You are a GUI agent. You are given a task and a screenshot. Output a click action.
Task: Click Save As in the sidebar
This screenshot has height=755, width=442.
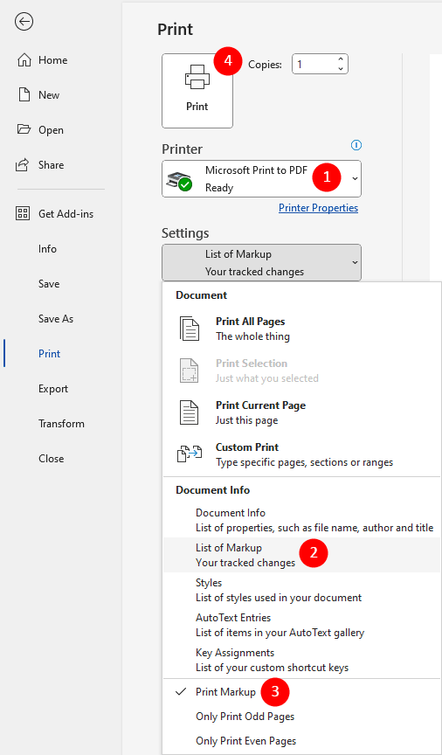[56, 319]
